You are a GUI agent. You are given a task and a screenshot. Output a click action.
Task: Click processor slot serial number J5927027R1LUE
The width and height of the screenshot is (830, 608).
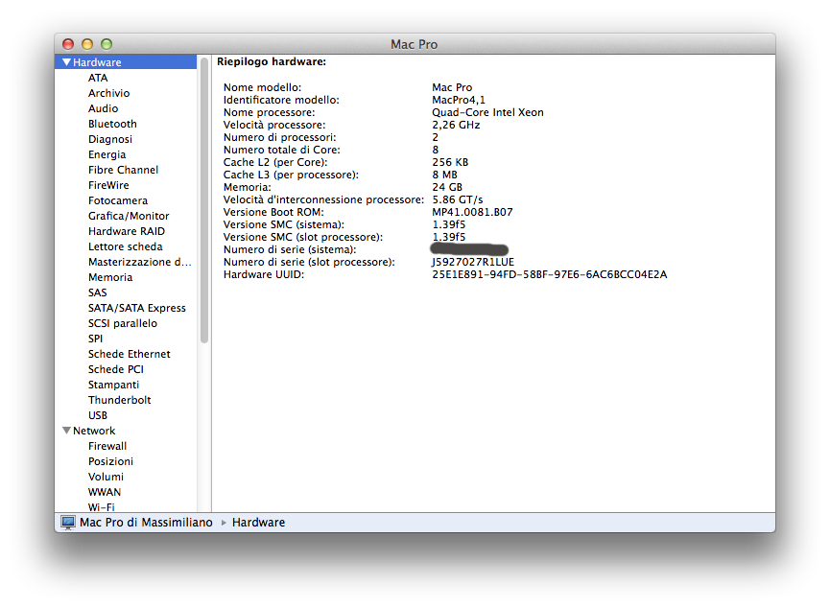coord(473,262)
